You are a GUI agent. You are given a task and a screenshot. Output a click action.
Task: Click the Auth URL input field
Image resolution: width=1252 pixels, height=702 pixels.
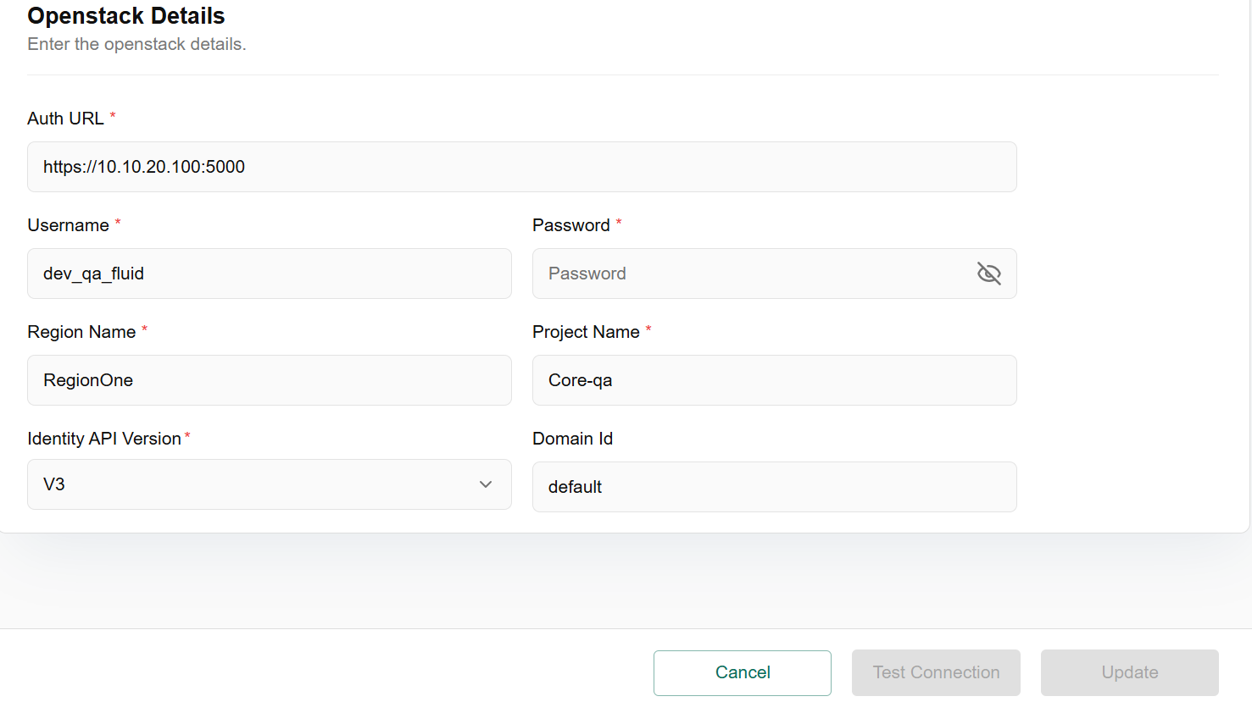(x=521, y=167)
